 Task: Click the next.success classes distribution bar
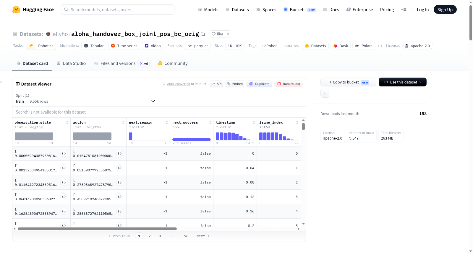(192, 139)
